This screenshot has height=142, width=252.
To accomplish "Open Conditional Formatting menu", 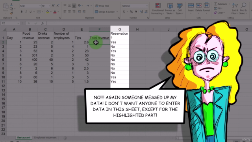I will 157,9.
